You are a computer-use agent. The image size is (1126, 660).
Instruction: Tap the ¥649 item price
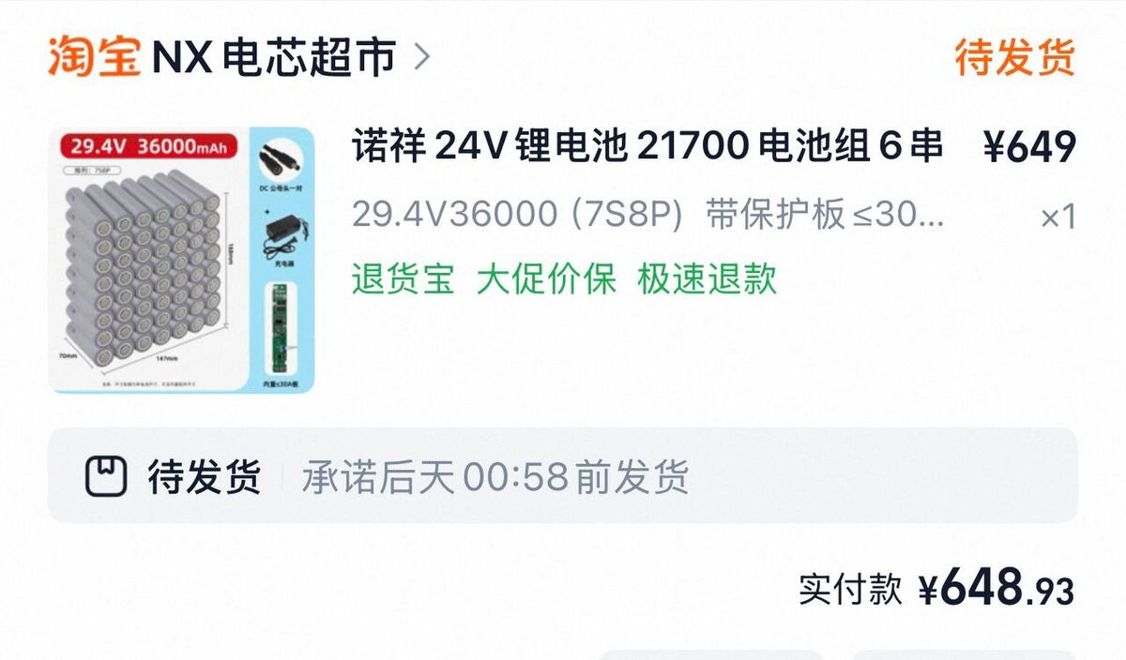click(1029, 147)
